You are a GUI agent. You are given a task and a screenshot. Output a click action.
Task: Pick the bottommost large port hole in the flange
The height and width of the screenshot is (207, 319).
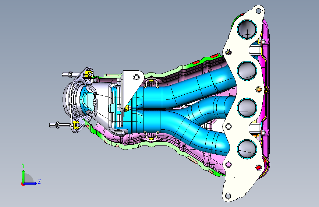click(x=247, y=149)
